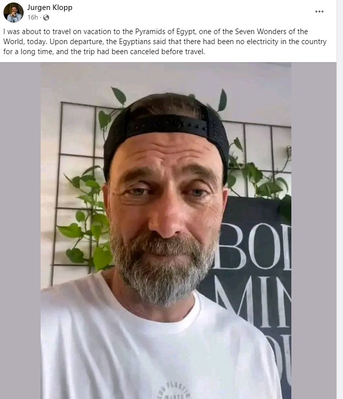This screenshot has height=399, width=343.
Task: Open the selfie photo in viewer
Action: click(x=166, y=231)
